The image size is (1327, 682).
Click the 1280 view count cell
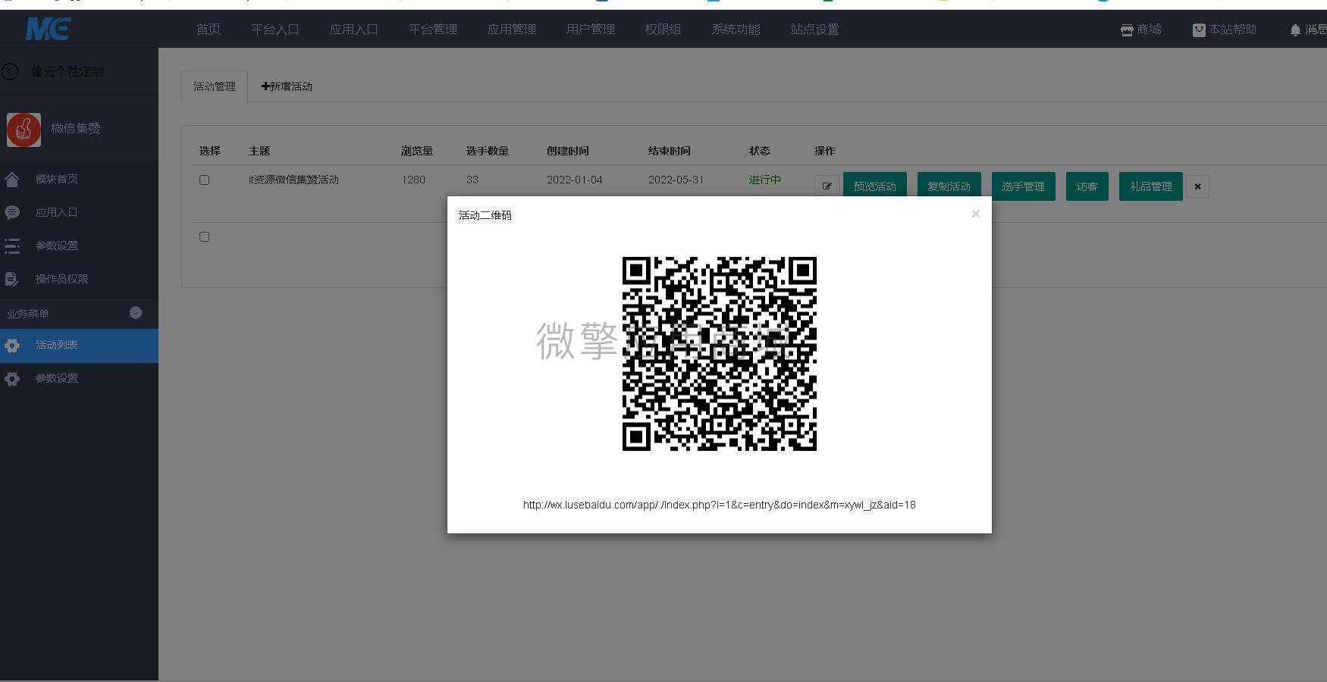(x=413, y=180)
